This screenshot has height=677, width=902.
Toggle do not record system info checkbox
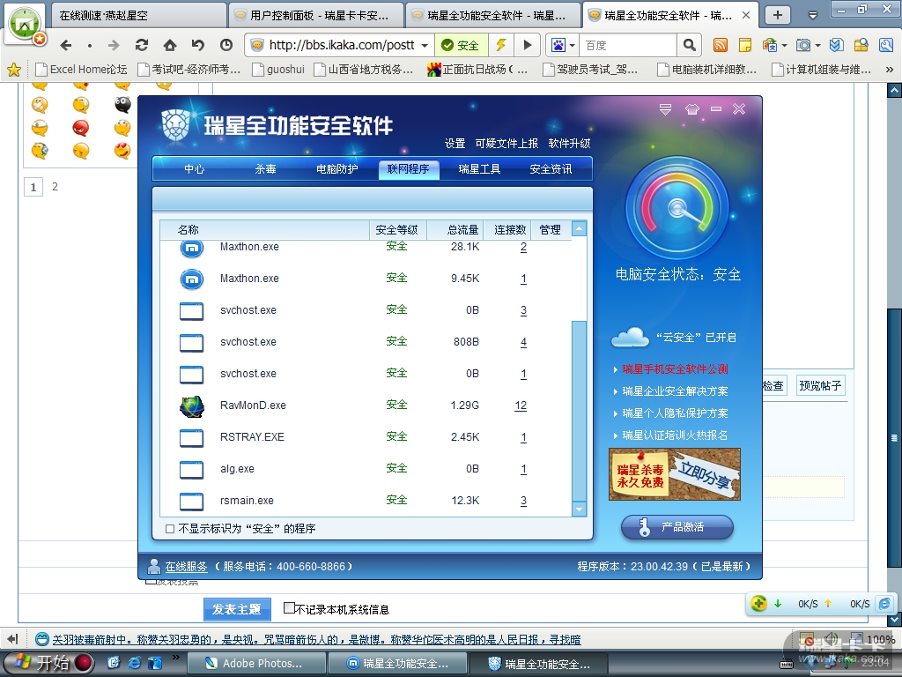pos(289,608)
